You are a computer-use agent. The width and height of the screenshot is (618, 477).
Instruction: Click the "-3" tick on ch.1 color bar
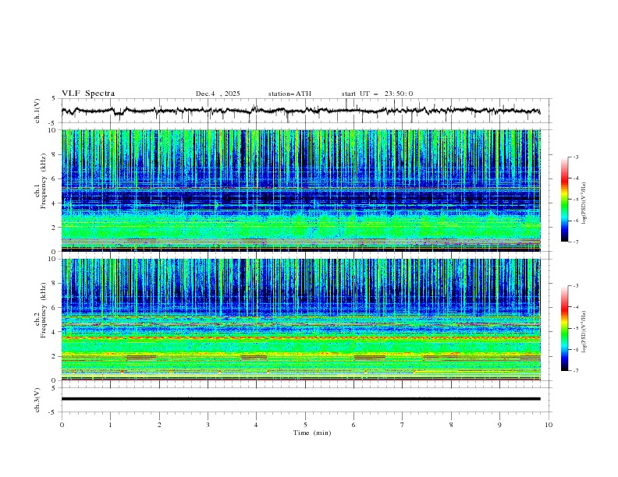(576, 157)
